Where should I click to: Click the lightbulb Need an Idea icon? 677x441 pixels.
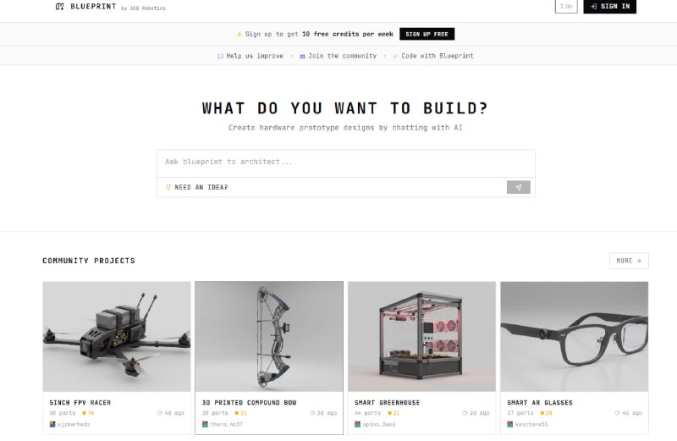pos(168,187)
